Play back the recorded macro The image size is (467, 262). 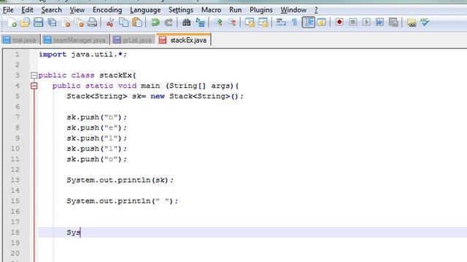(366, 23)
